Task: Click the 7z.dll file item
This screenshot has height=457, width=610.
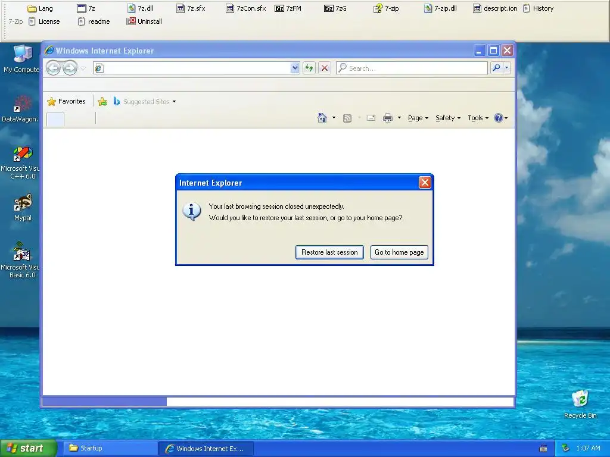Action: coord(141,8)
